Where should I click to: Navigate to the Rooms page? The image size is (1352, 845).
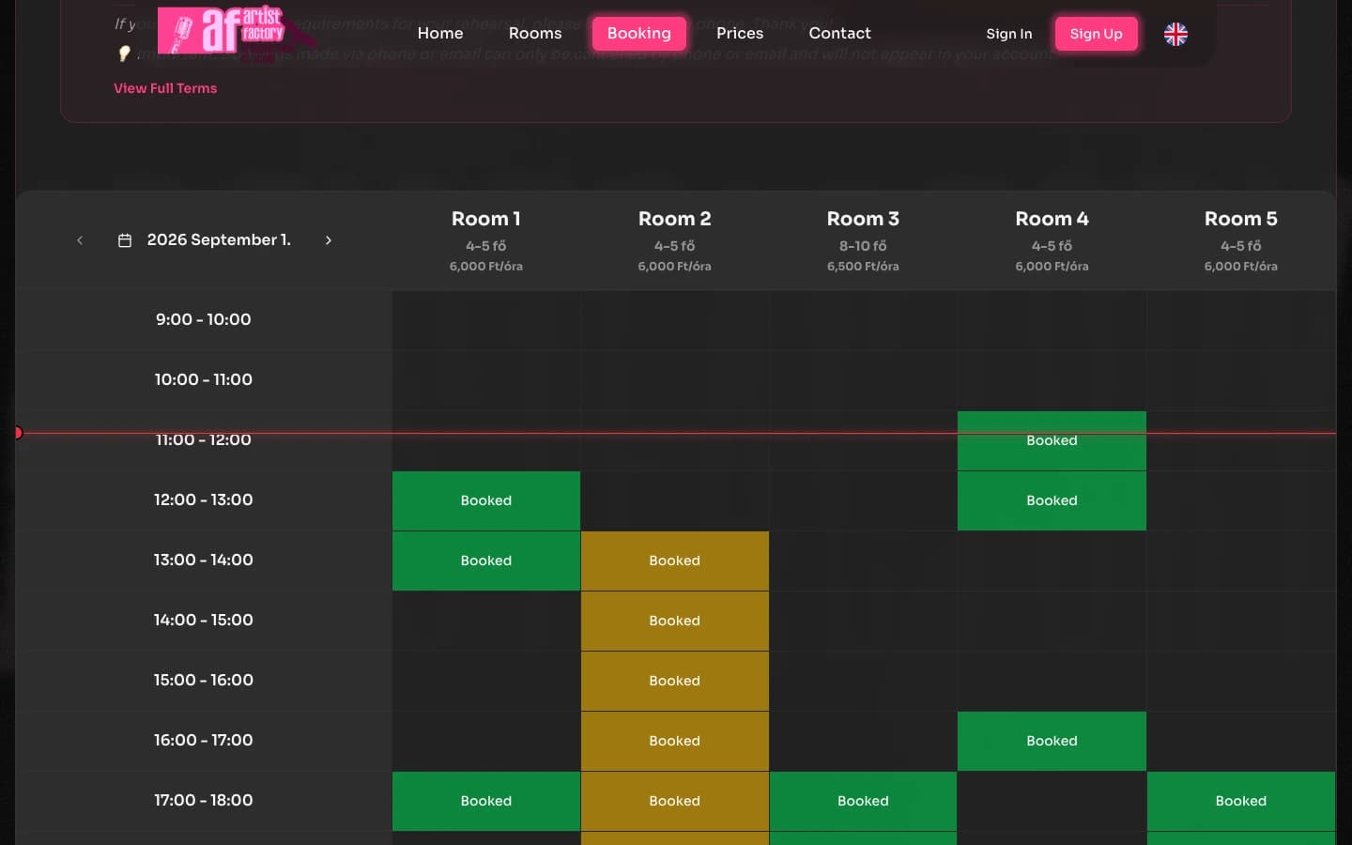(535, 33)
